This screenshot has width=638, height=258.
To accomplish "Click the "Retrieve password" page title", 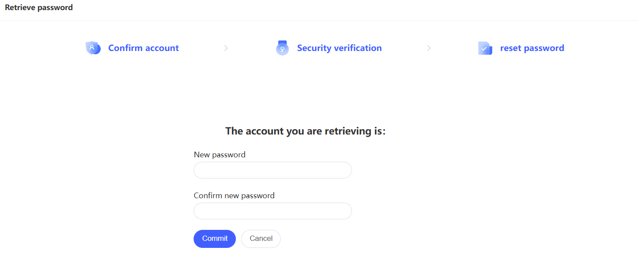I will click(x=39, y=7).
